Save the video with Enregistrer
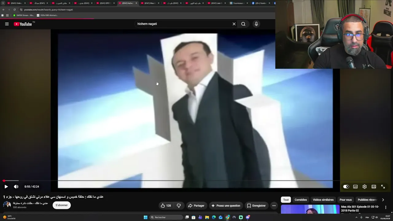 coord(256,206)
